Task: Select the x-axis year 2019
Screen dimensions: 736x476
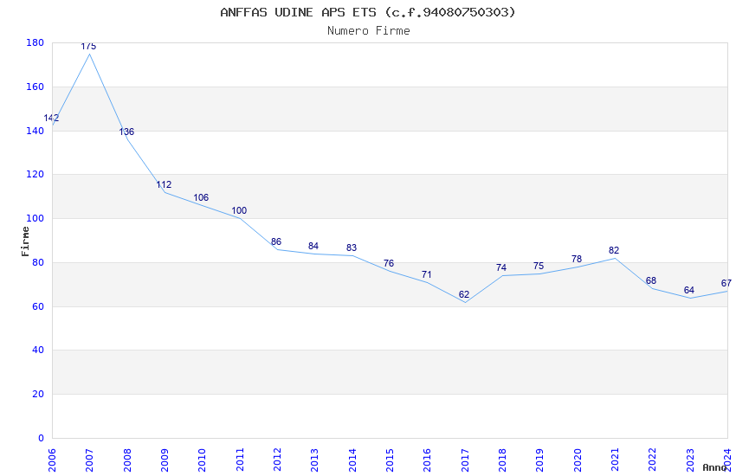Action: coord(539,460)
